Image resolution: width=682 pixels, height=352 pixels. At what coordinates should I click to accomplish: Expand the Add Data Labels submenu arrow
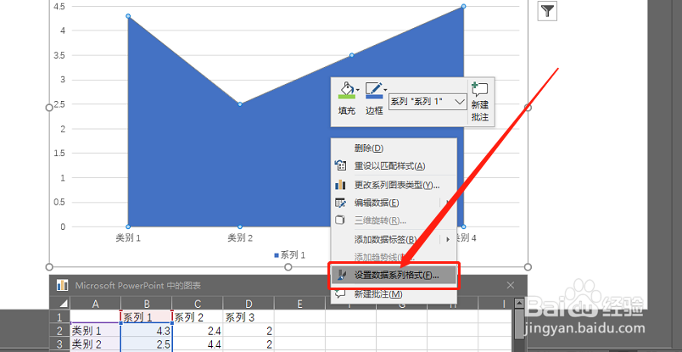click(448, 239)
